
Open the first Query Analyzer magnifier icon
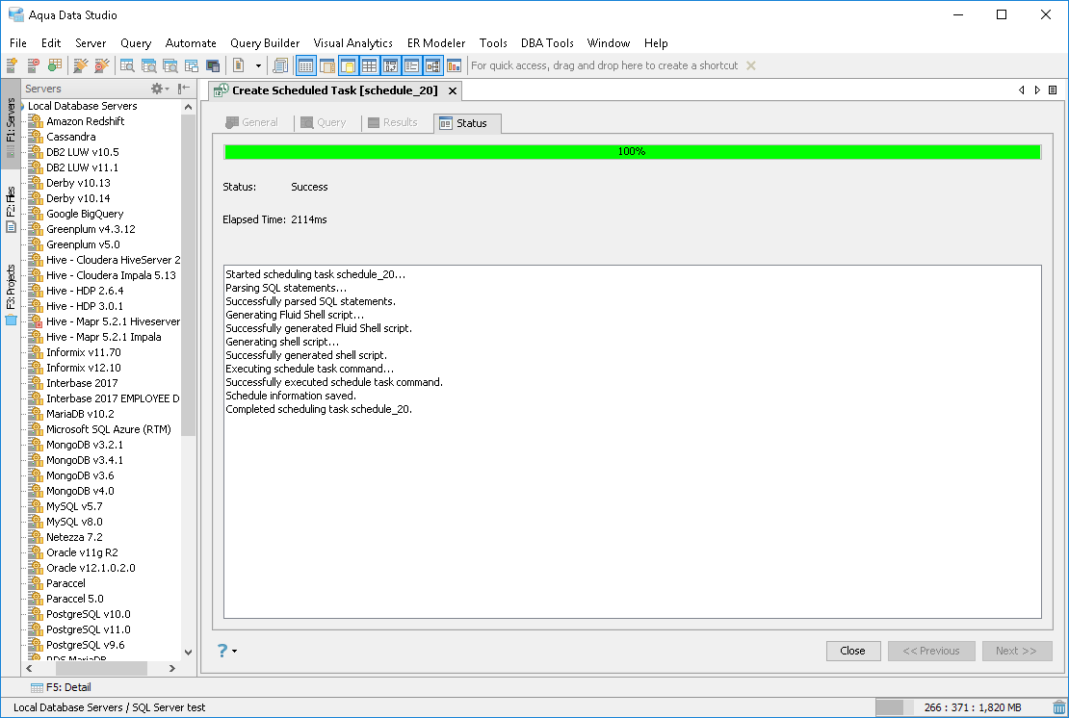pos(127,65)
